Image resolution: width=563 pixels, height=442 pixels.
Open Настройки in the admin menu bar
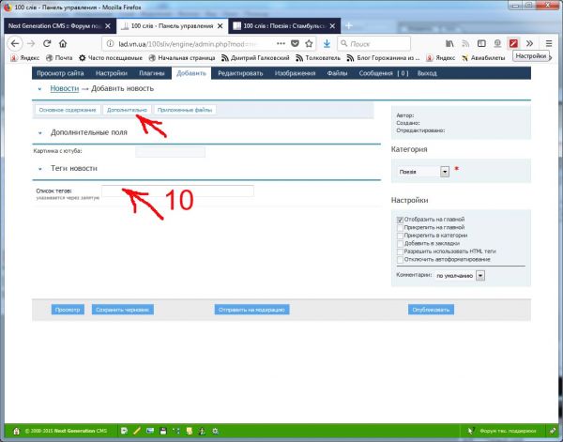click(112, 73)
